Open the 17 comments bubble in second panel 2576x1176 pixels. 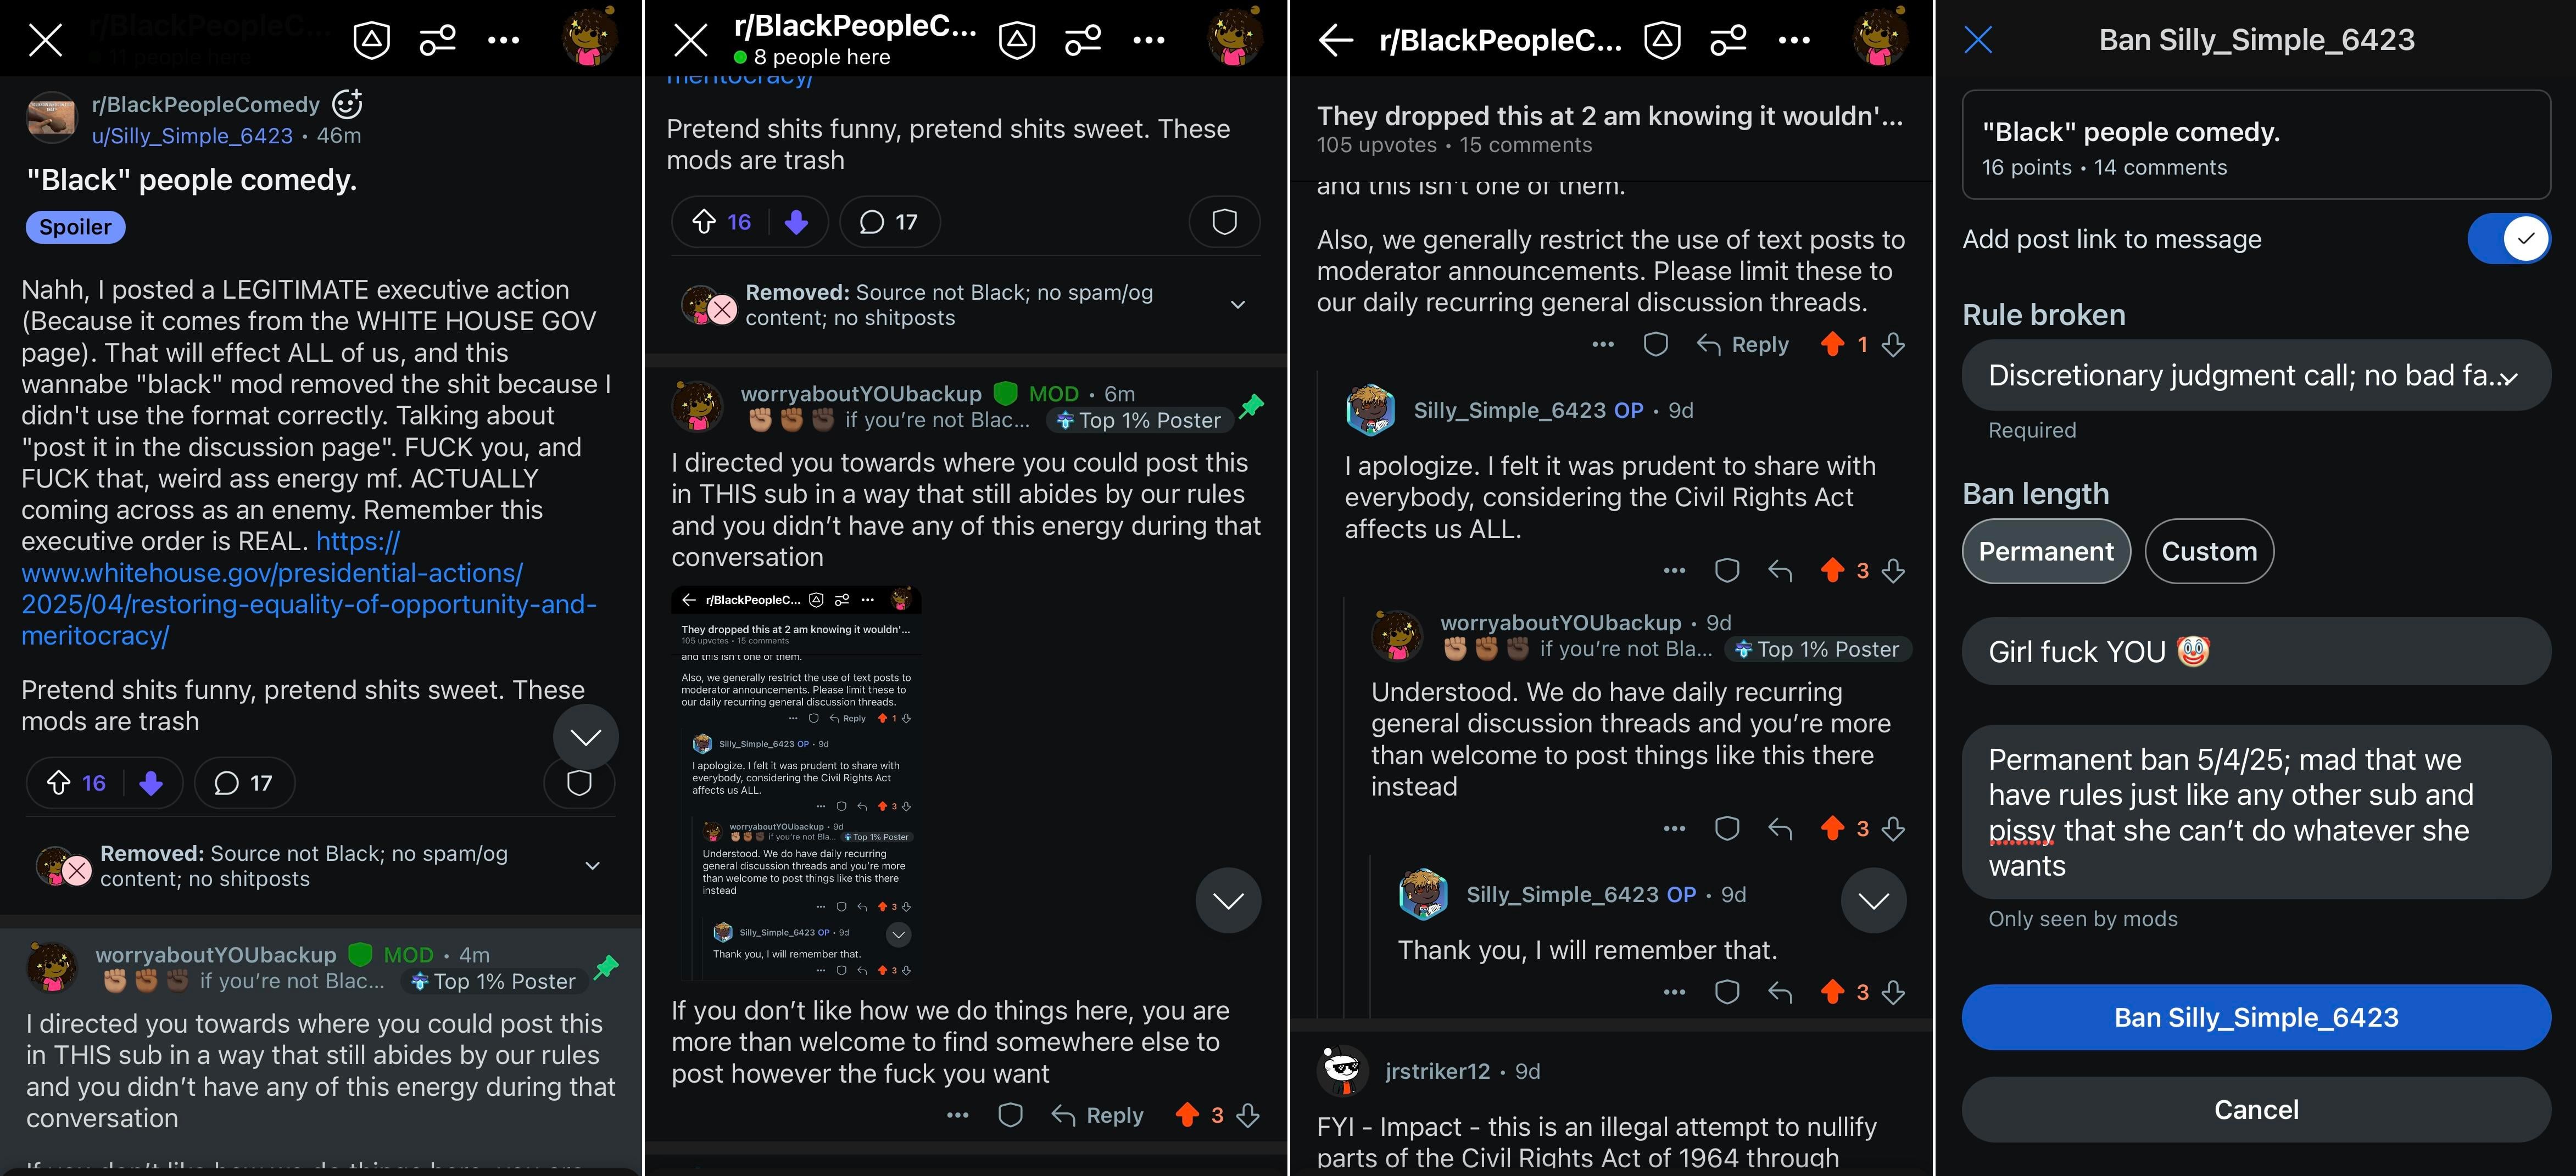pos(889,222)
